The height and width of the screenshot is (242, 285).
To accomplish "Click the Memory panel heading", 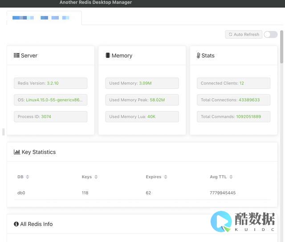I will pos(122,56).
